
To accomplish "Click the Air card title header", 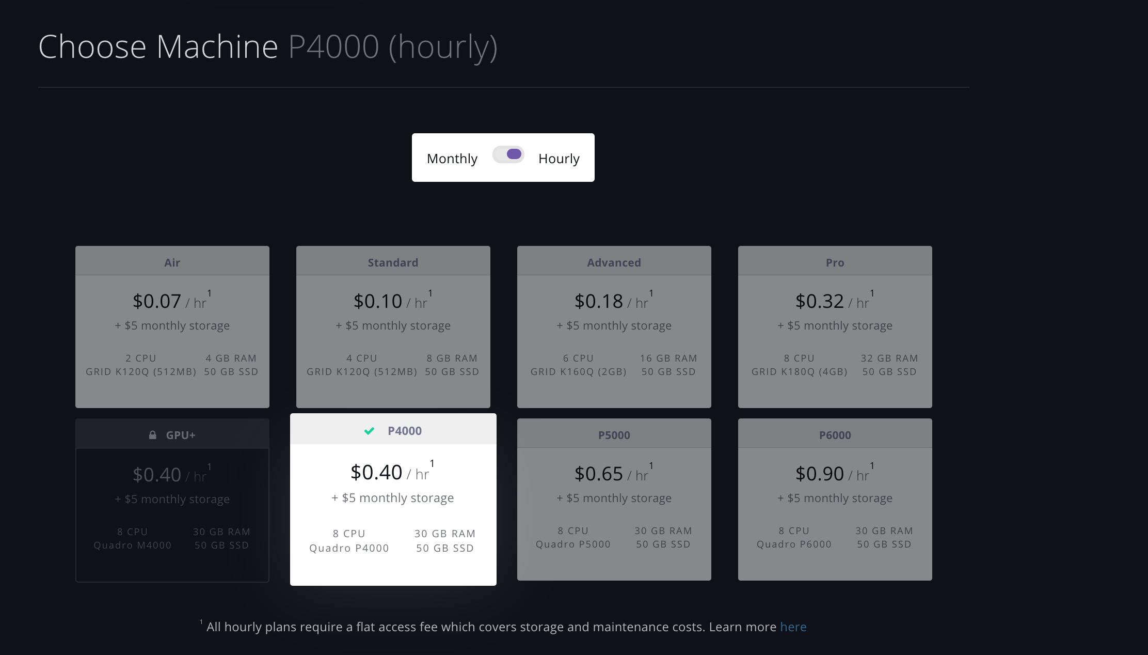I will click(x=172, y=262).
